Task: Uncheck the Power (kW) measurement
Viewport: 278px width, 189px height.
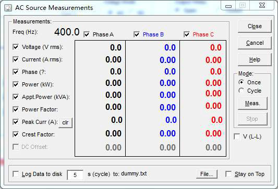Action: [16, 84]
